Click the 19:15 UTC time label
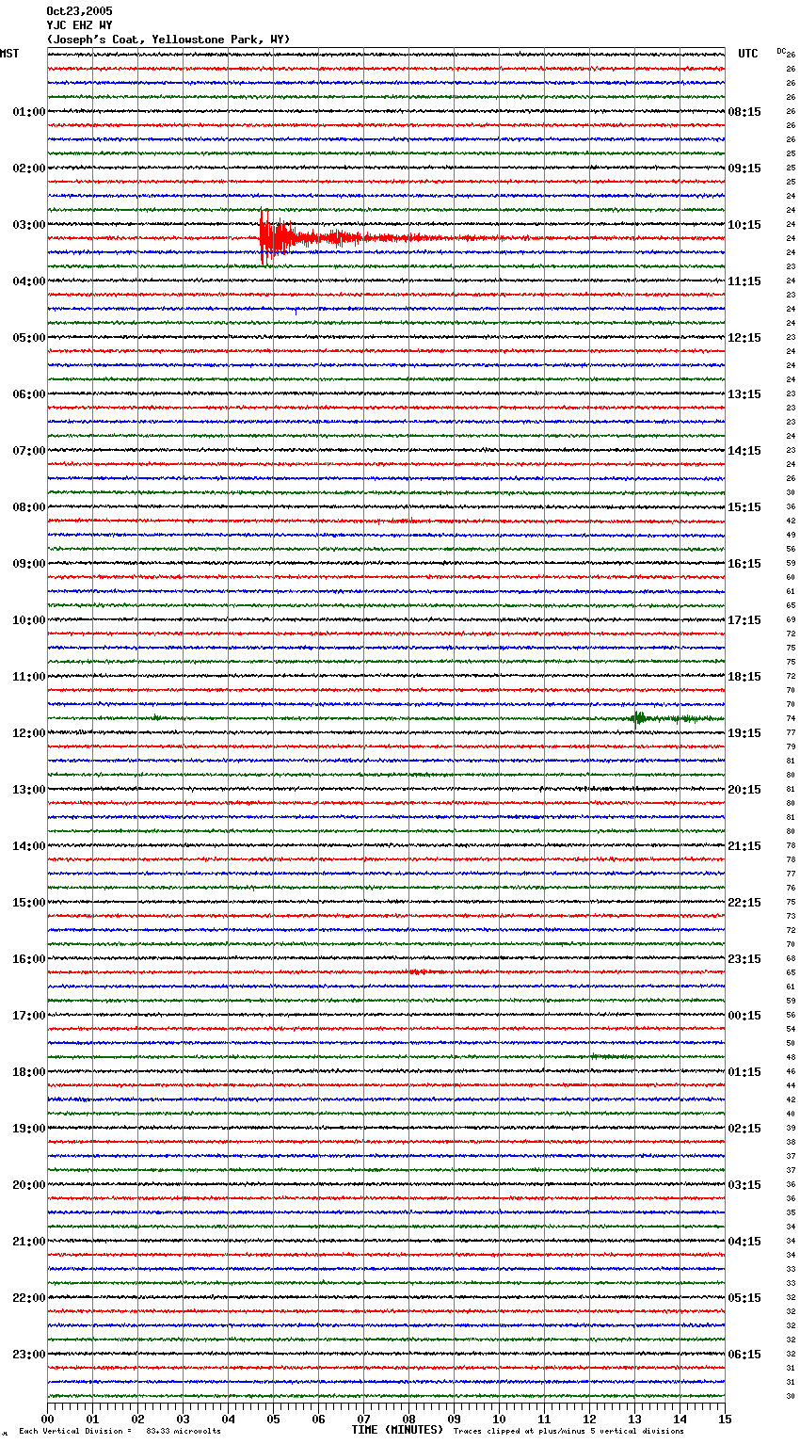Screen dimensions: 800x1444 [744, 733]
